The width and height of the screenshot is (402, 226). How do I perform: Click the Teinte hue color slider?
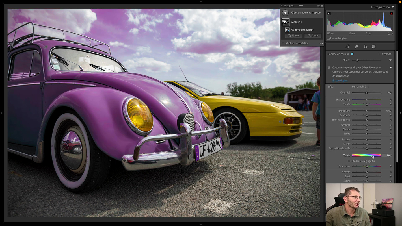366,155
